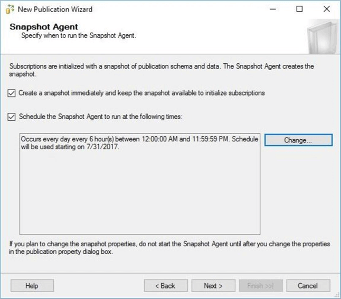The width and height of the screenshot is (341, 299).
Task: Proceed with the Next > button
Action: coord(213,286)
